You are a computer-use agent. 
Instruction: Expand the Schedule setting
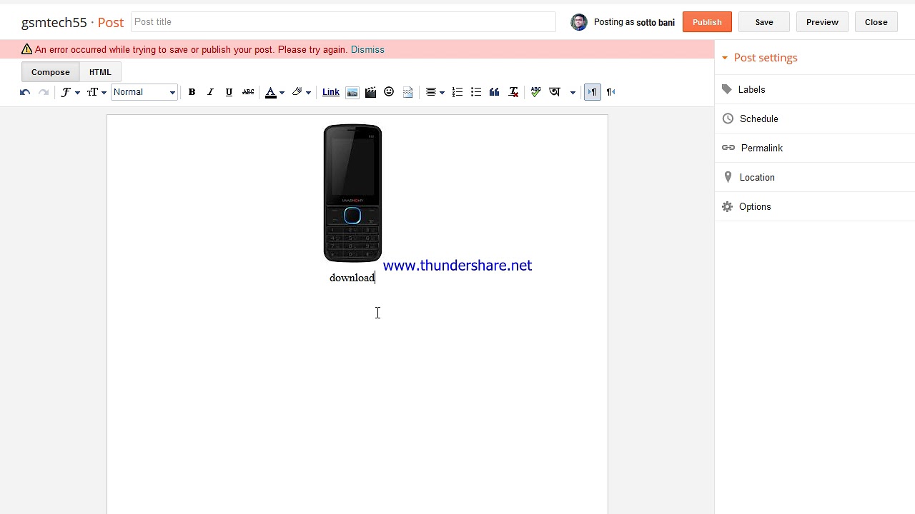[x=815, y=119]
